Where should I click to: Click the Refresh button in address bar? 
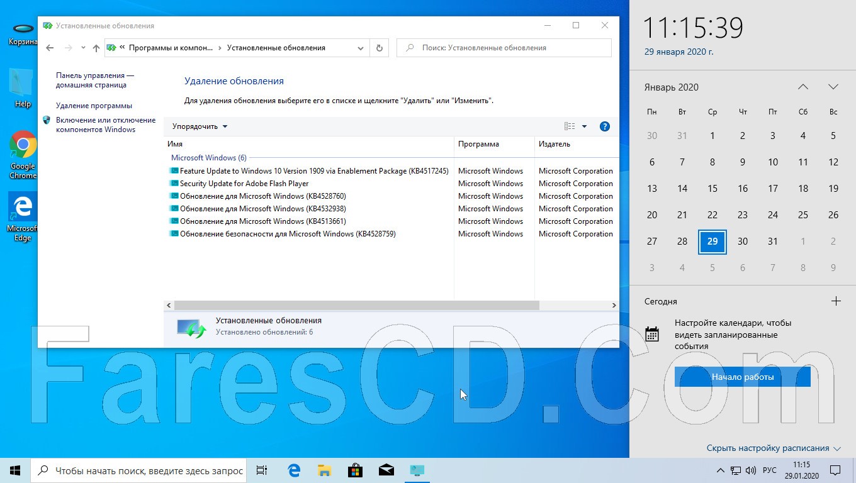[x=379, y=48]
